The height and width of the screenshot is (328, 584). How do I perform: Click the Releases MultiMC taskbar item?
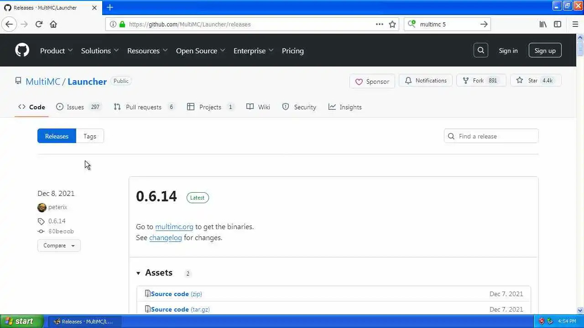[85, 321]
